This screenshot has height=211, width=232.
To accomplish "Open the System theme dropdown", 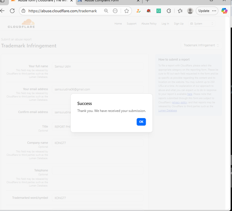I will [x=202, y=24].
